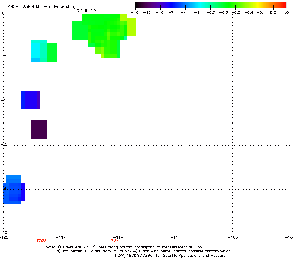293x258 pixels.
Task: Click the NOAA/NESDIS Center for Satellite Applications credit
Action: pos(171,256)
